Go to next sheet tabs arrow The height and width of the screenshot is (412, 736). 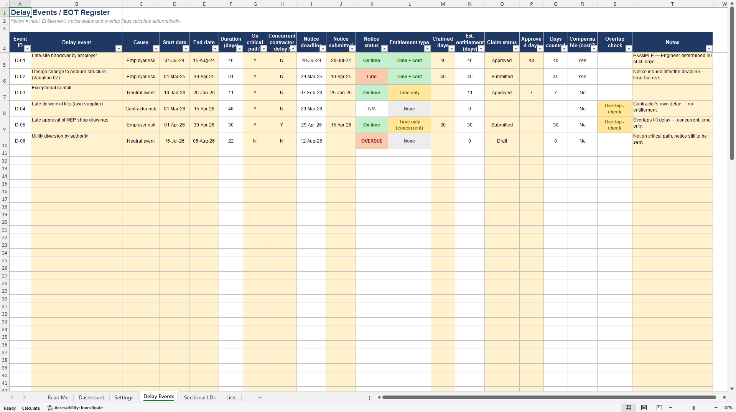tap(24, 397)
